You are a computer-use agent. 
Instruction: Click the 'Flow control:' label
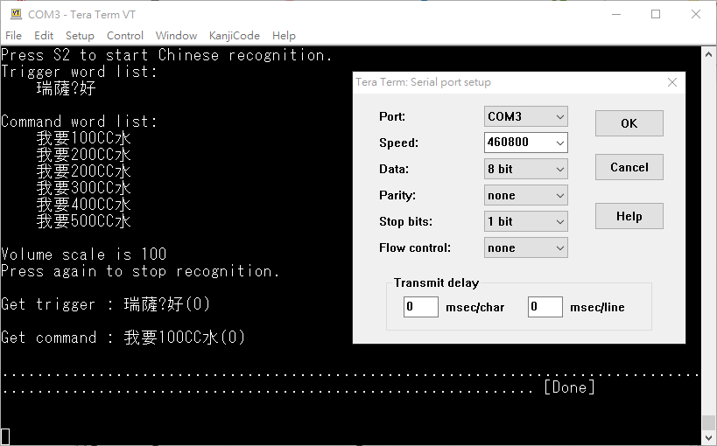click(415, 247)
